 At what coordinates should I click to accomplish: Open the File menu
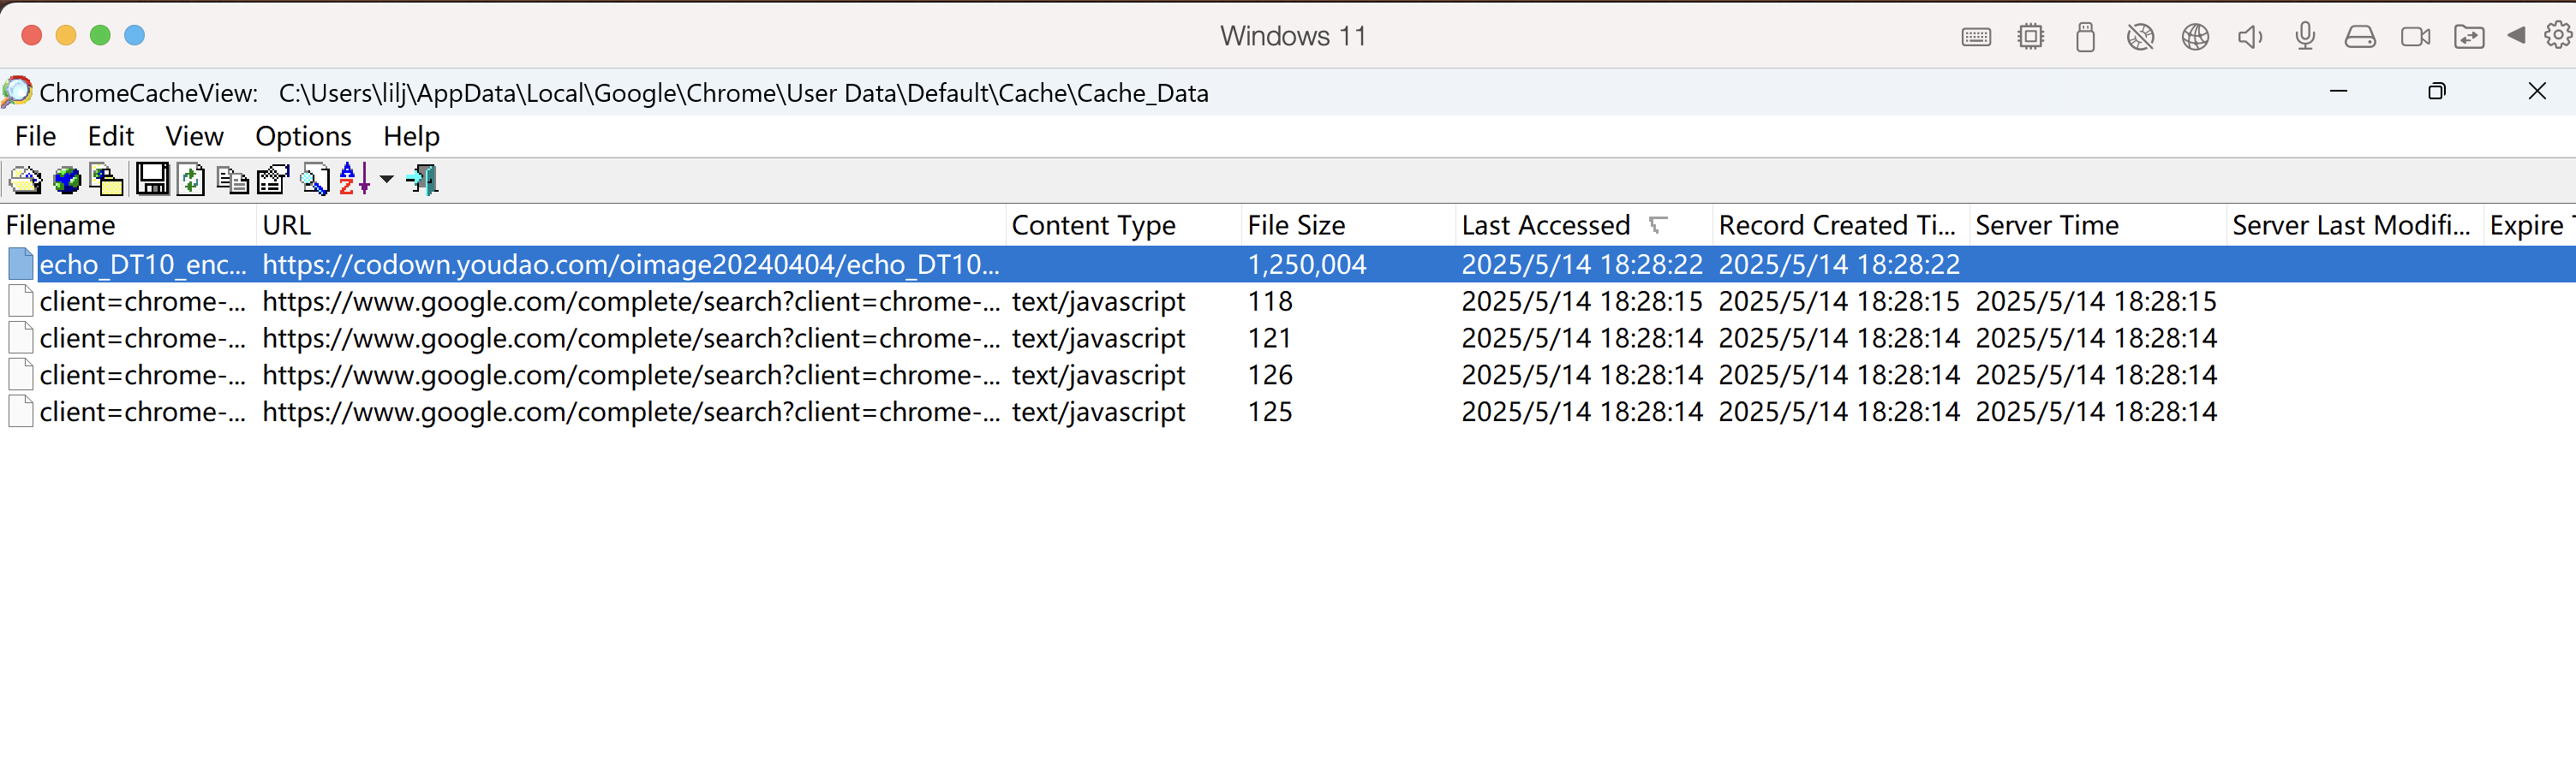click(x=36, y=136)
